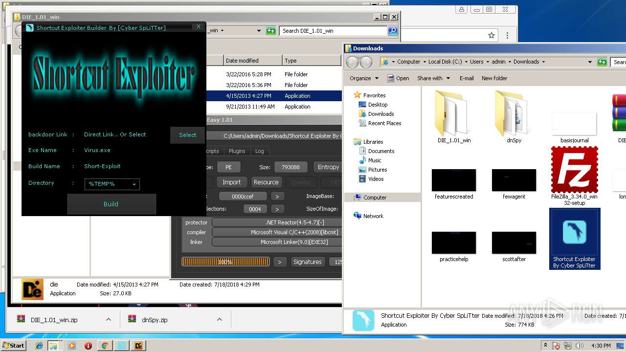Click the PE type button in Detect It Easy
The width and height of the screenshot is (626, 352).
(228, 167)
